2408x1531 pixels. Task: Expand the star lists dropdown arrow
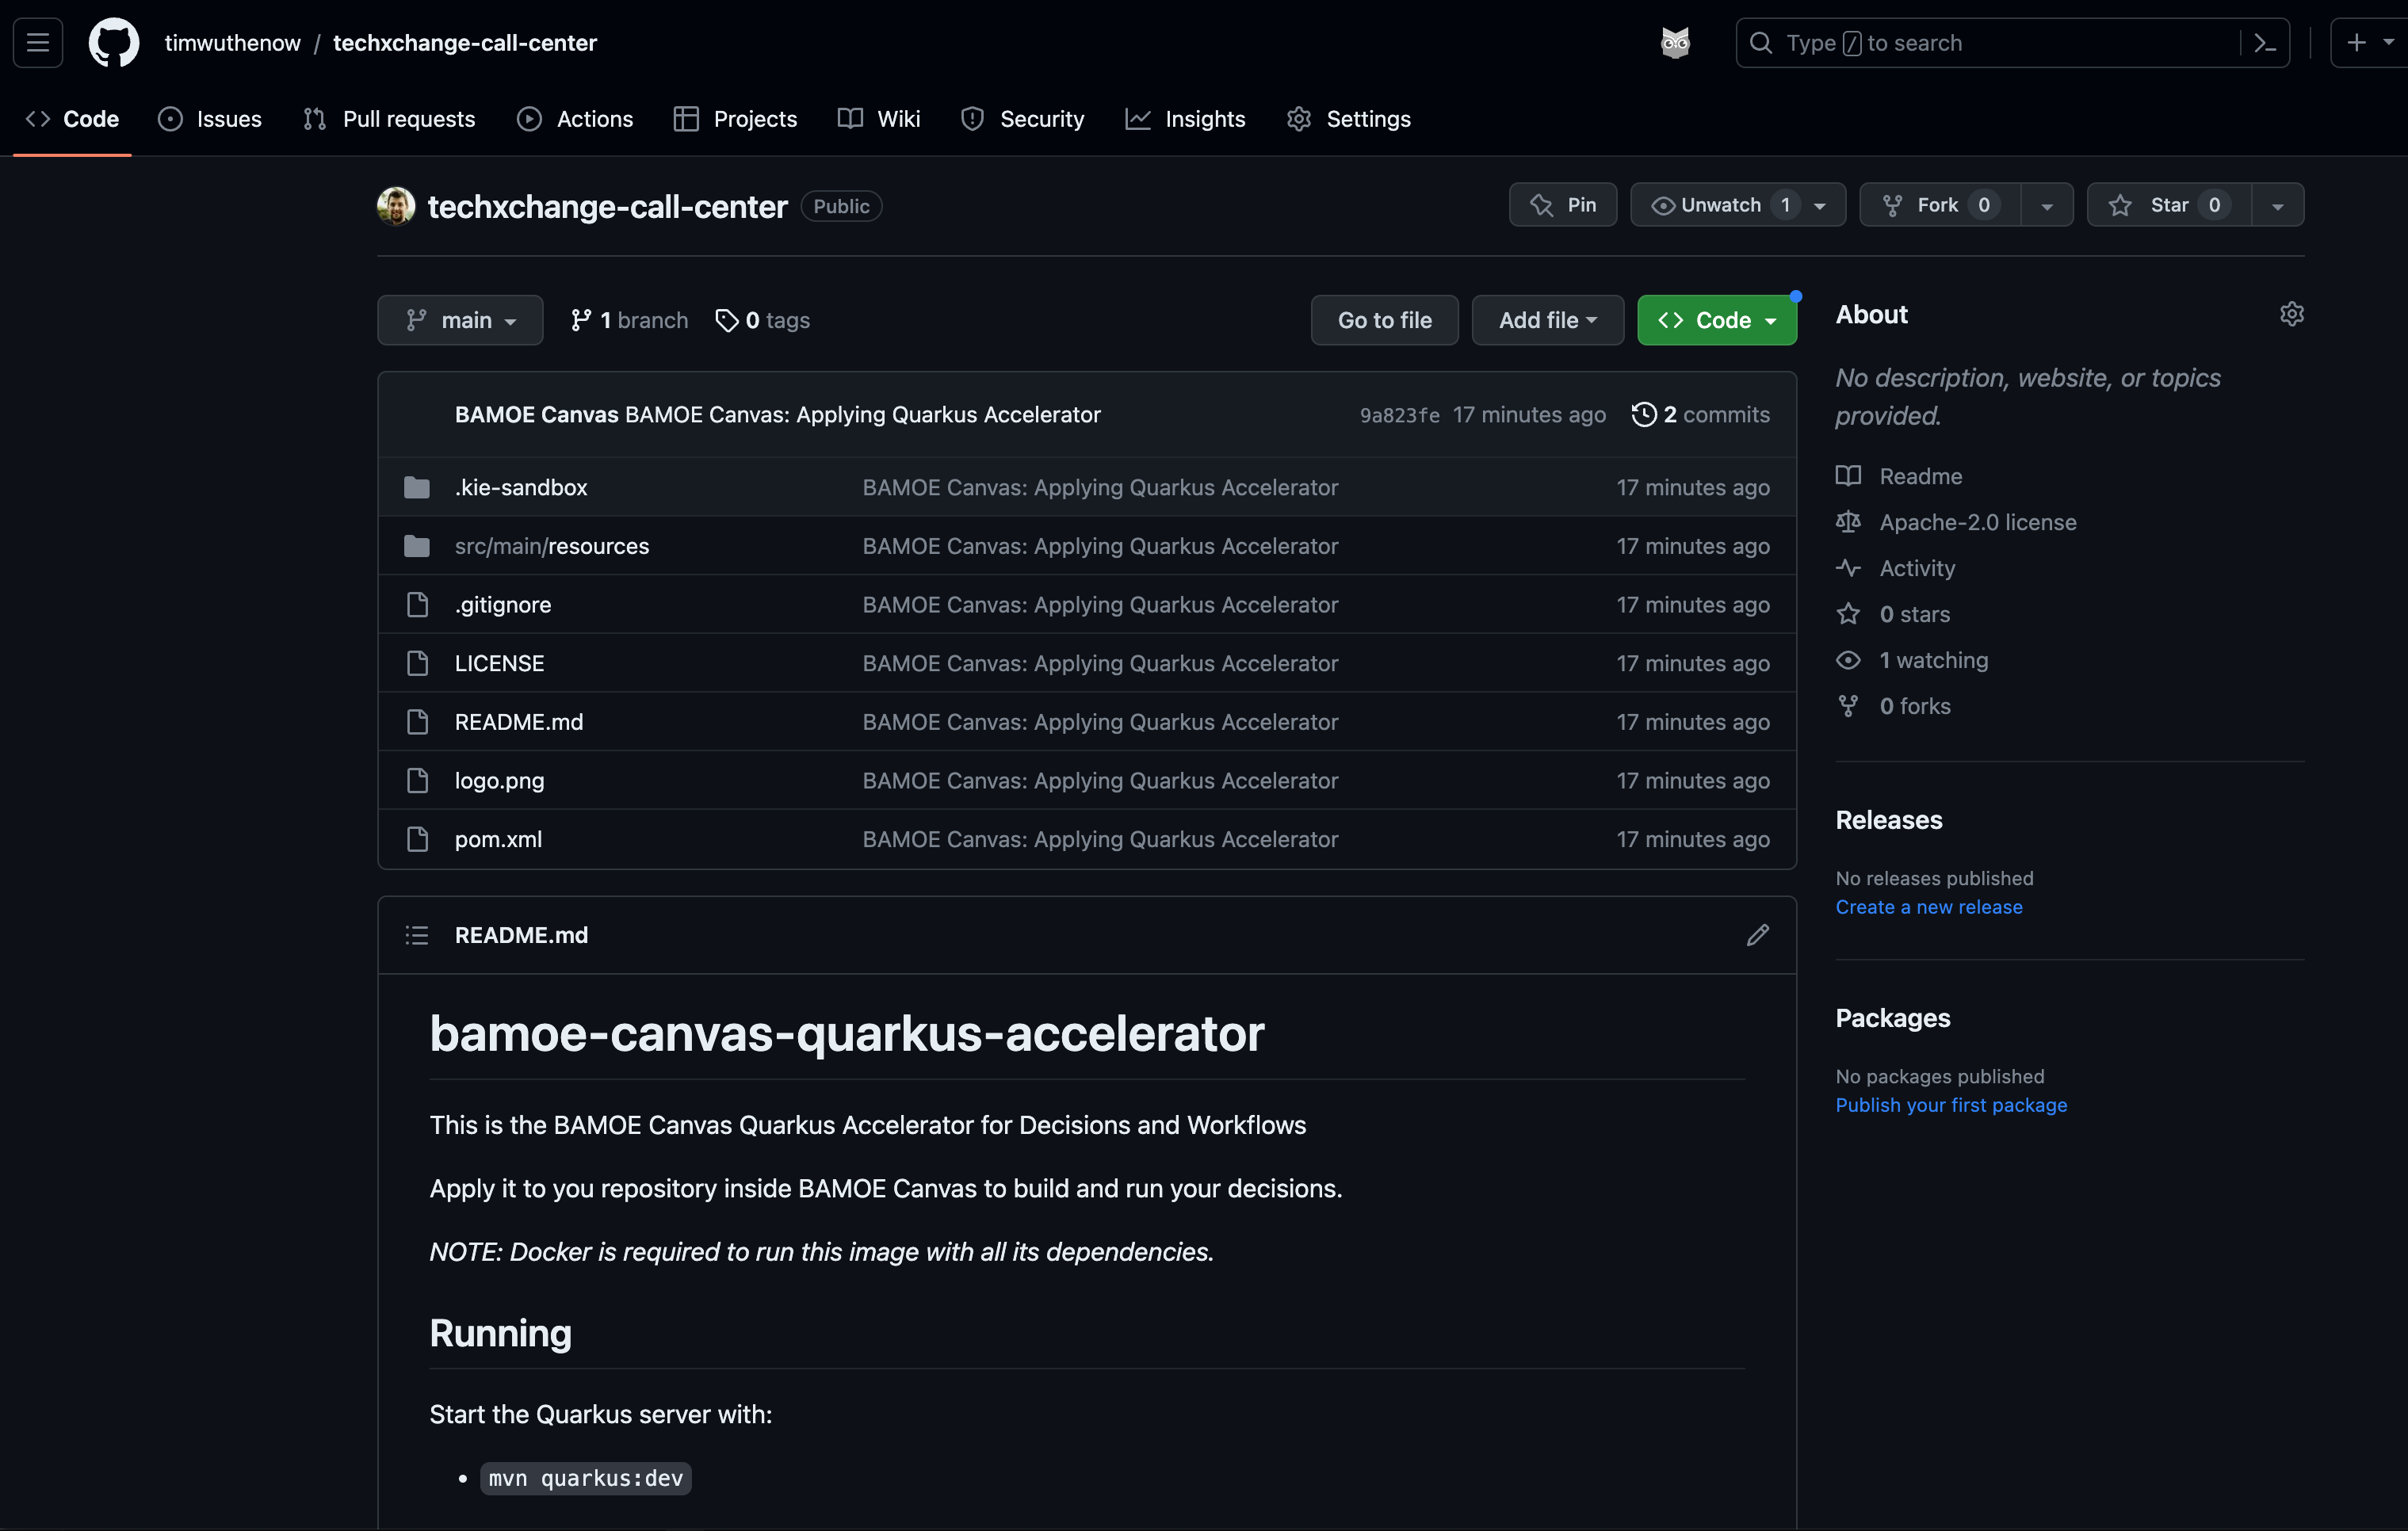2277,206
